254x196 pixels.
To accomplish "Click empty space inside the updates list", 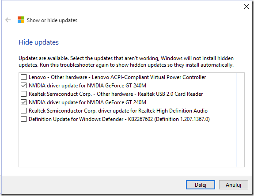I will (128, 145).
